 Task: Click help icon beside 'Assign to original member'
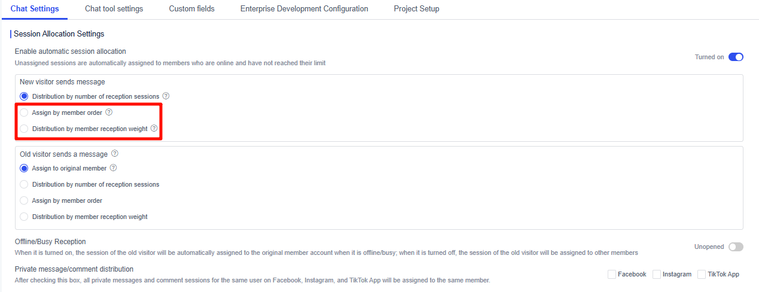click(113, 168)
